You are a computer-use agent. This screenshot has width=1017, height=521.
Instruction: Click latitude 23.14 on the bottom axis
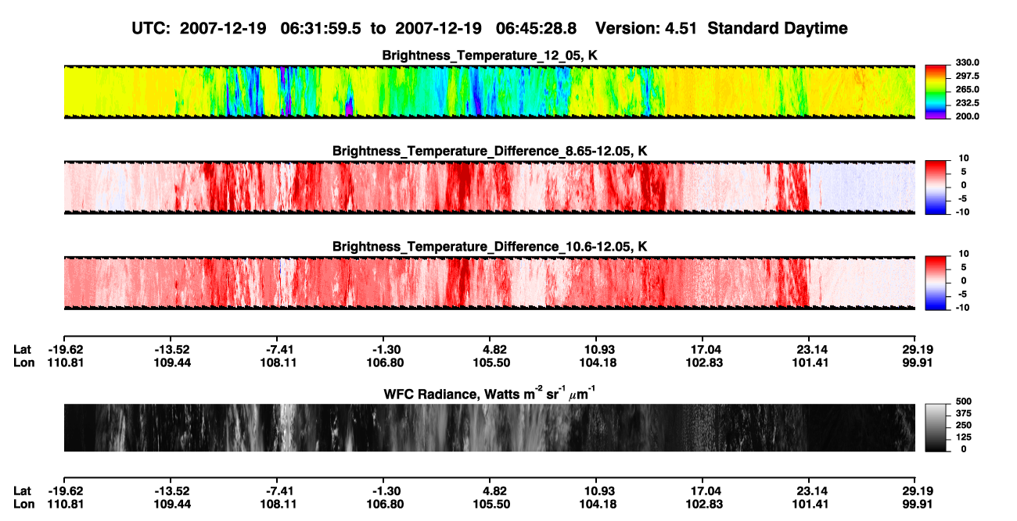(x=811, y=491)
